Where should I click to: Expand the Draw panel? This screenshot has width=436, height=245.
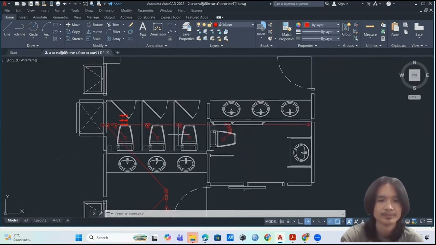[x=33, y=46]
